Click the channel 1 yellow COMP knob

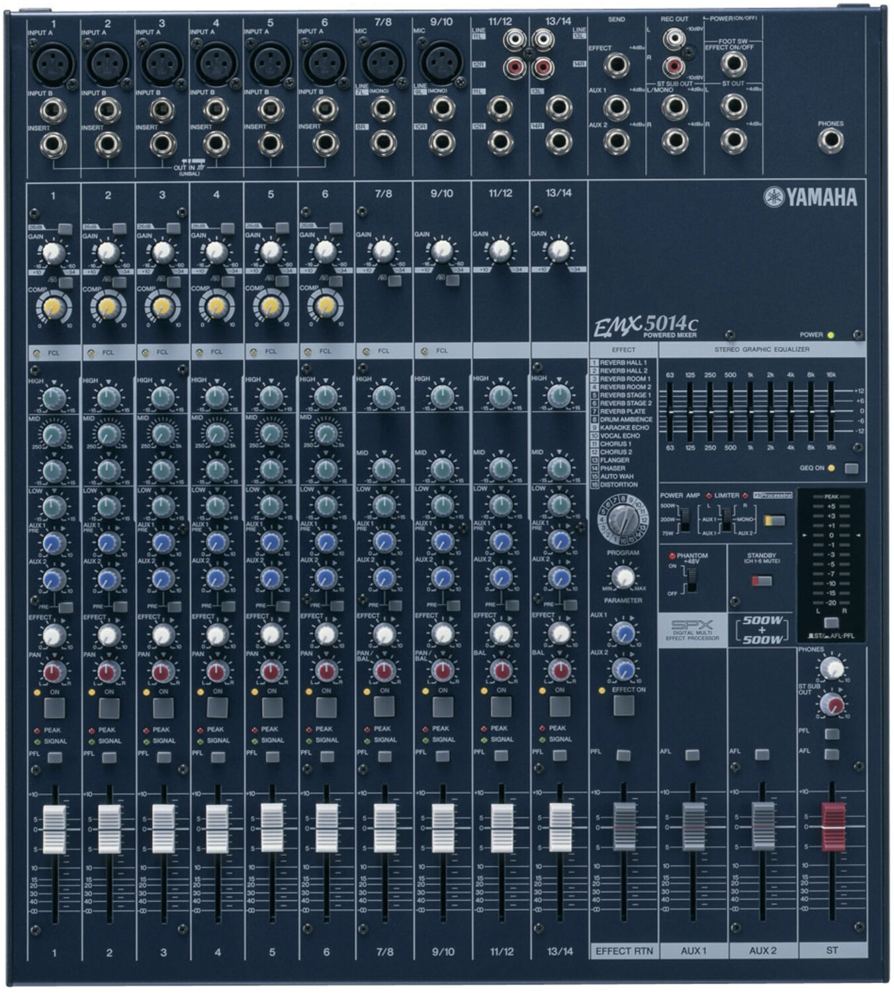pos(52,307)
